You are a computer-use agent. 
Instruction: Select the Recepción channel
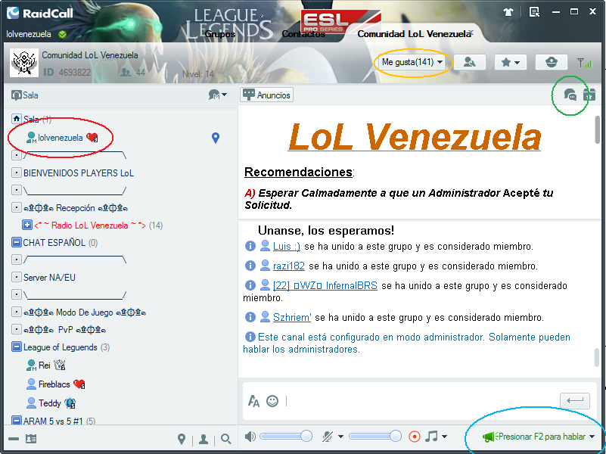[76, 208]
